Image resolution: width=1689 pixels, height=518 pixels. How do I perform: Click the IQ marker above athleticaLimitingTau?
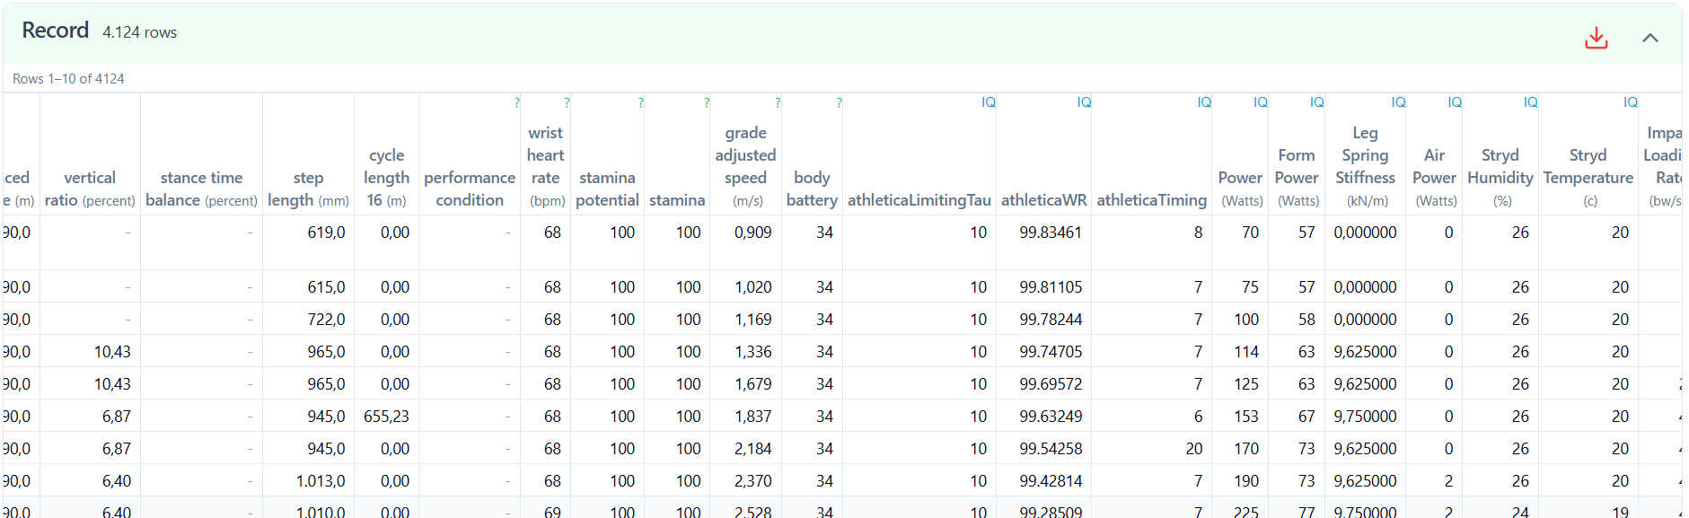[x=988, y=102]
